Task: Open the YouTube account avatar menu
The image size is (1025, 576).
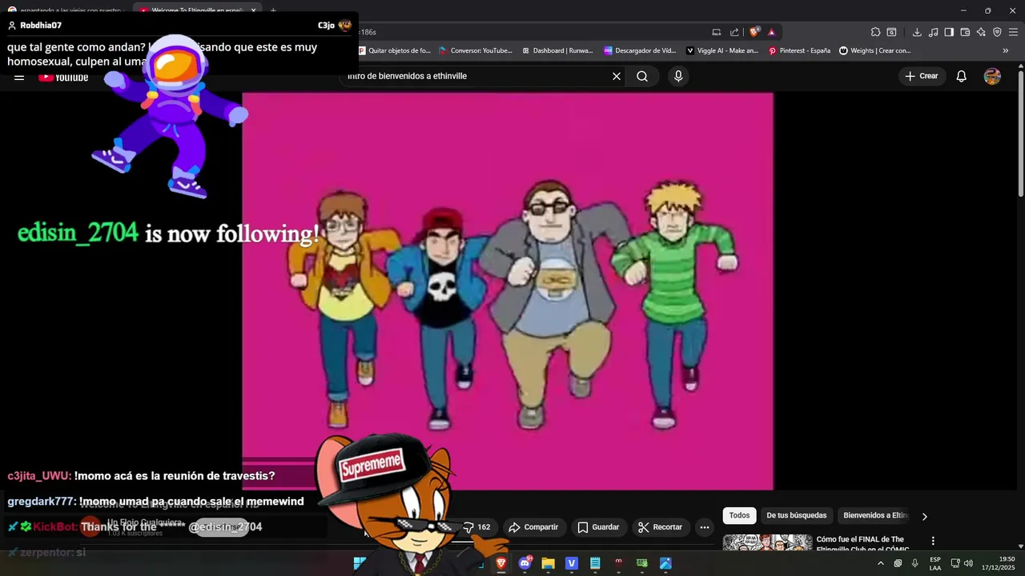Action: (992, 76)
